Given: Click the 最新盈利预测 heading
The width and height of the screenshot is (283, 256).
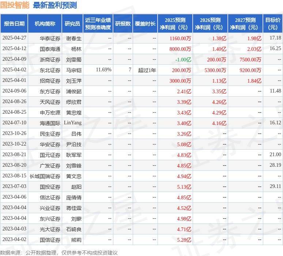Looking at the screenshot, I should coord(55,5).
